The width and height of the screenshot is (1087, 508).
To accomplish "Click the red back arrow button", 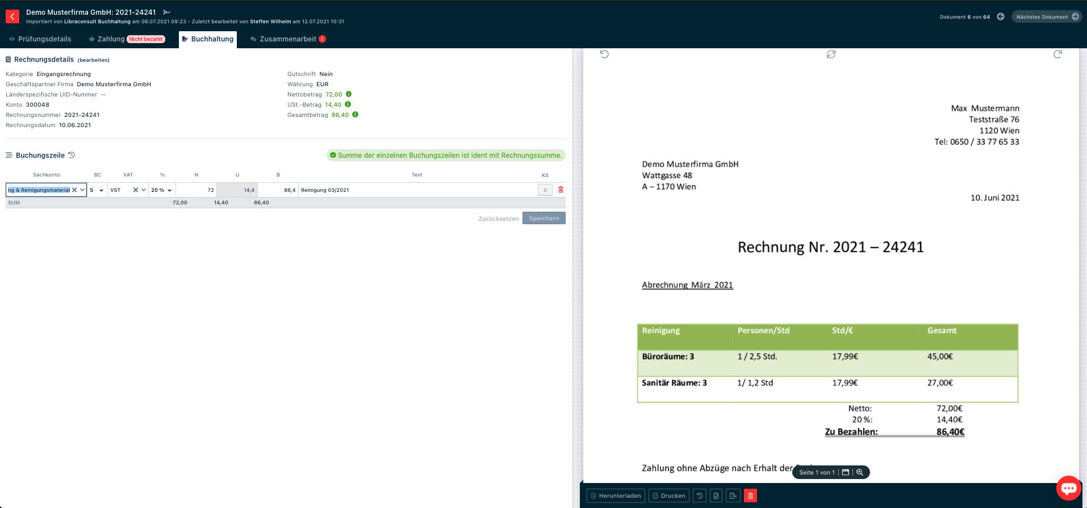I will (x=12, y=16).
